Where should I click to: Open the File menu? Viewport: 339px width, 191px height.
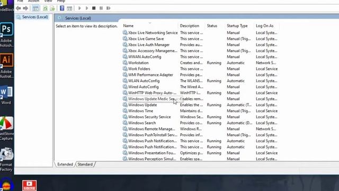click(20, 1)
